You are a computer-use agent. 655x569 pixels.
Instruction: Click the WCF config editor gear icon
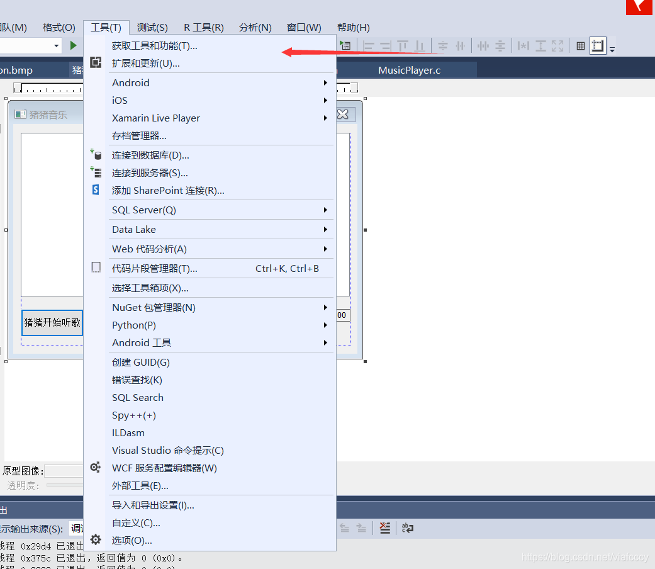coord(96,467)
